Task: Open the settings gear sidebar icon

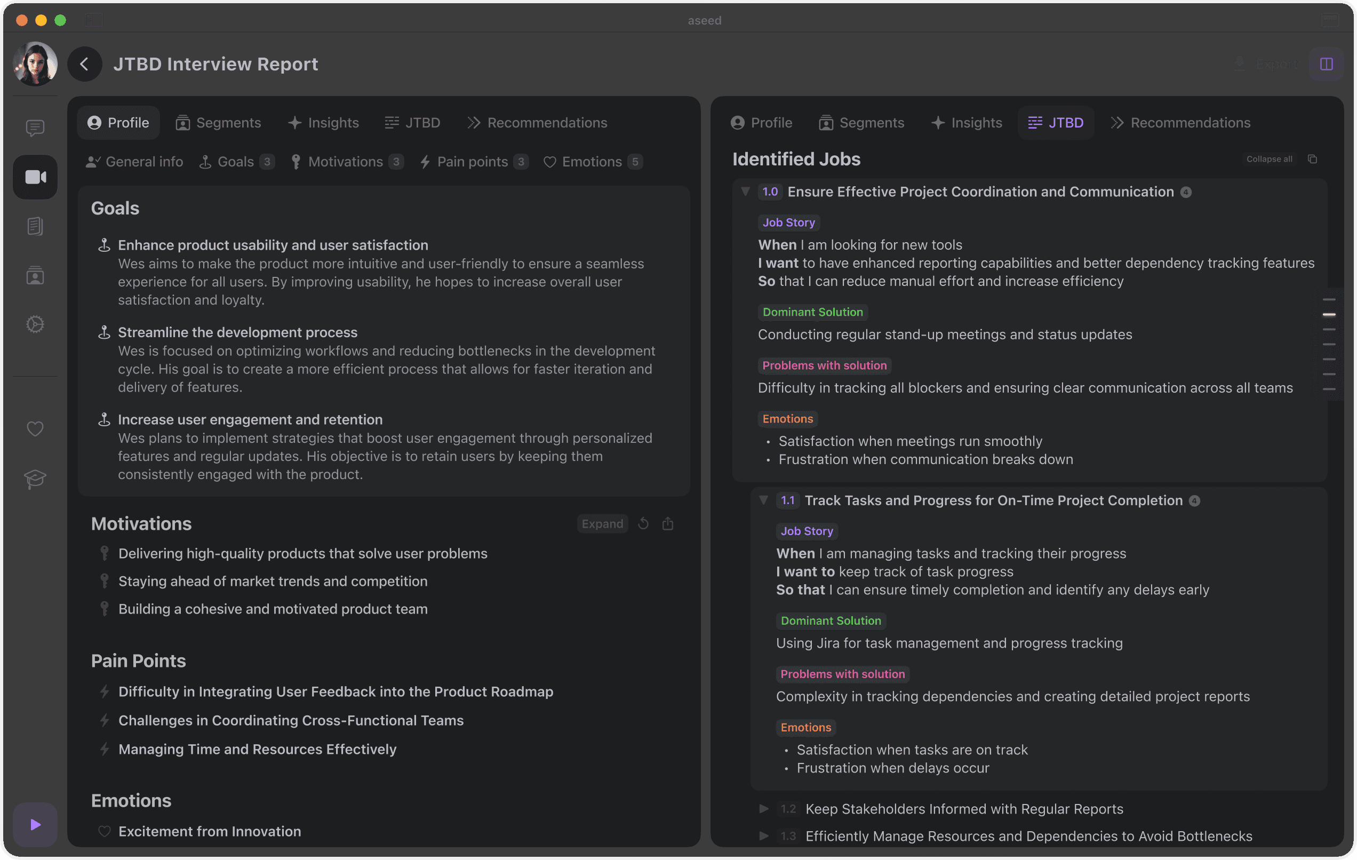Action: [x=35, y=324]
